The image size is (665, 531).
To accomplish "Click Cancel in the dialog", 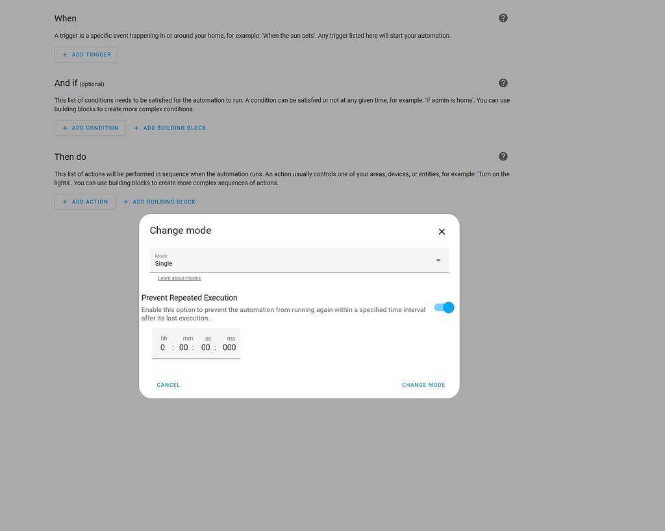I will [168, 385].
